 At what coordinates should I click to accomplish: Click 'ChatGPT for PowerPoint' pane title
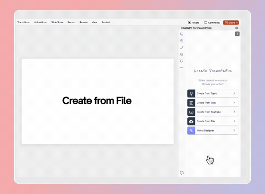tap(196, 28)
